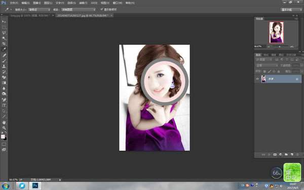Click the foreground color swatch
The width and height of the screenshot is (304, 190).
coord(3,137)
